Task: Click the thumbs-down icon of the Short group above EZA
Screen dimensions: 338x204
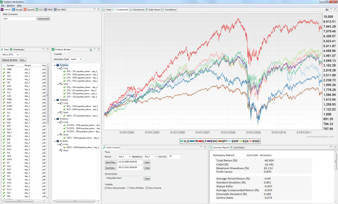Action: [61, 84]
